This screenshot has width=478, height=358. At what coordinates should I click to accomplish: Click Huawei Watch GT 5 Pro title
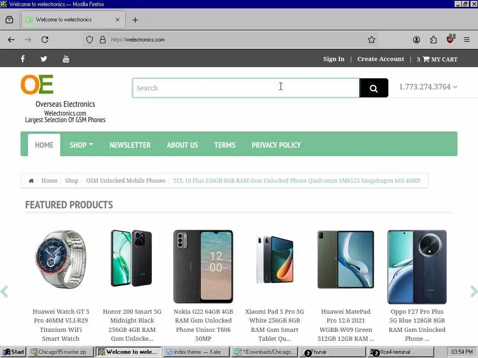61,325
